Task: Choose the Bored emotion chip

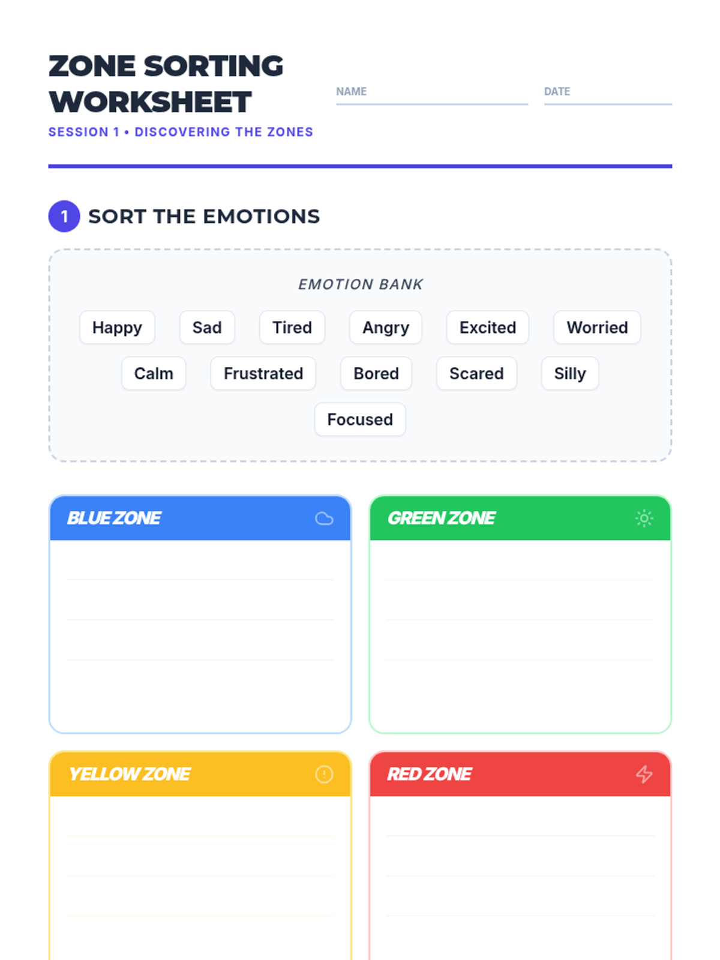Action: point(376,374)
